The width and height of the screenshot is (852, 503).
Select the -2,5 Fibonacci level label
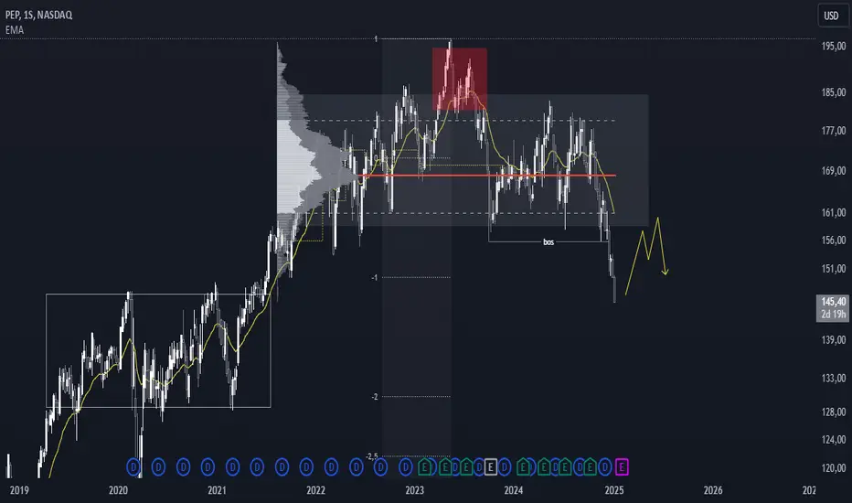[372, 456]
